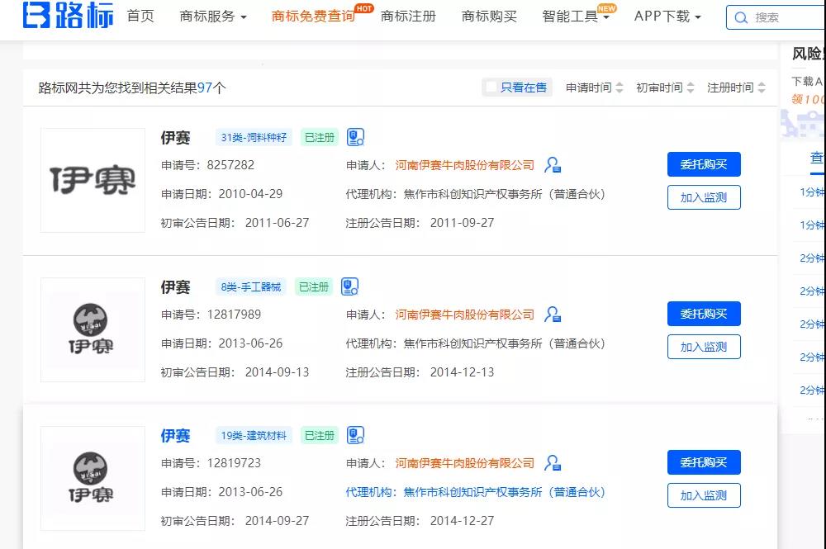This screenshot has height=549, width=826.
Task: Click 已注册 status tag of 31类 trademark
Action: (x=320, y=137)
